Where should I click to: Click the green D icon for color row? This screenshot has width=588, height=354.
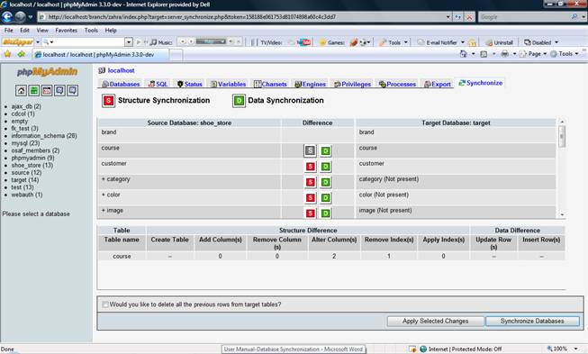(x=325, y=197)
